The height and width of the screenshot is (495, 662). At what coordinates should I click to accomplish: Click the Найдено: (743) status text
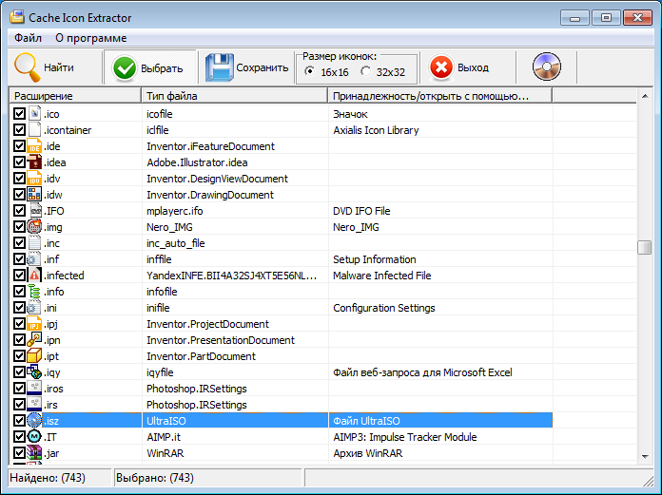pyautogui.click(x=48, y=478)
